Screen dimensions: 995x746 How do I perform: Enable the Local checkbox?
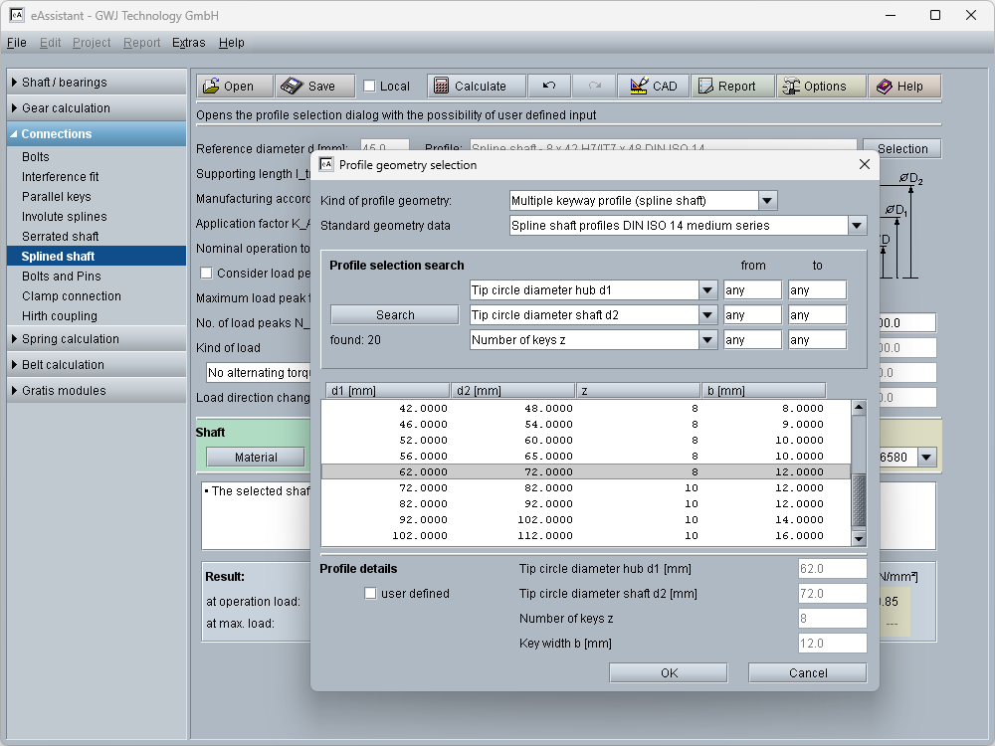[x=369, y=87]
